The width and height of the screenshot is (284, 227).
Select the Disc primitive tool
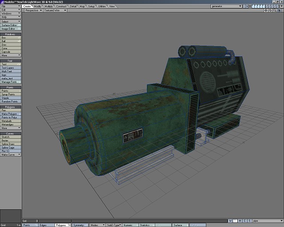[x=11, y=45]
